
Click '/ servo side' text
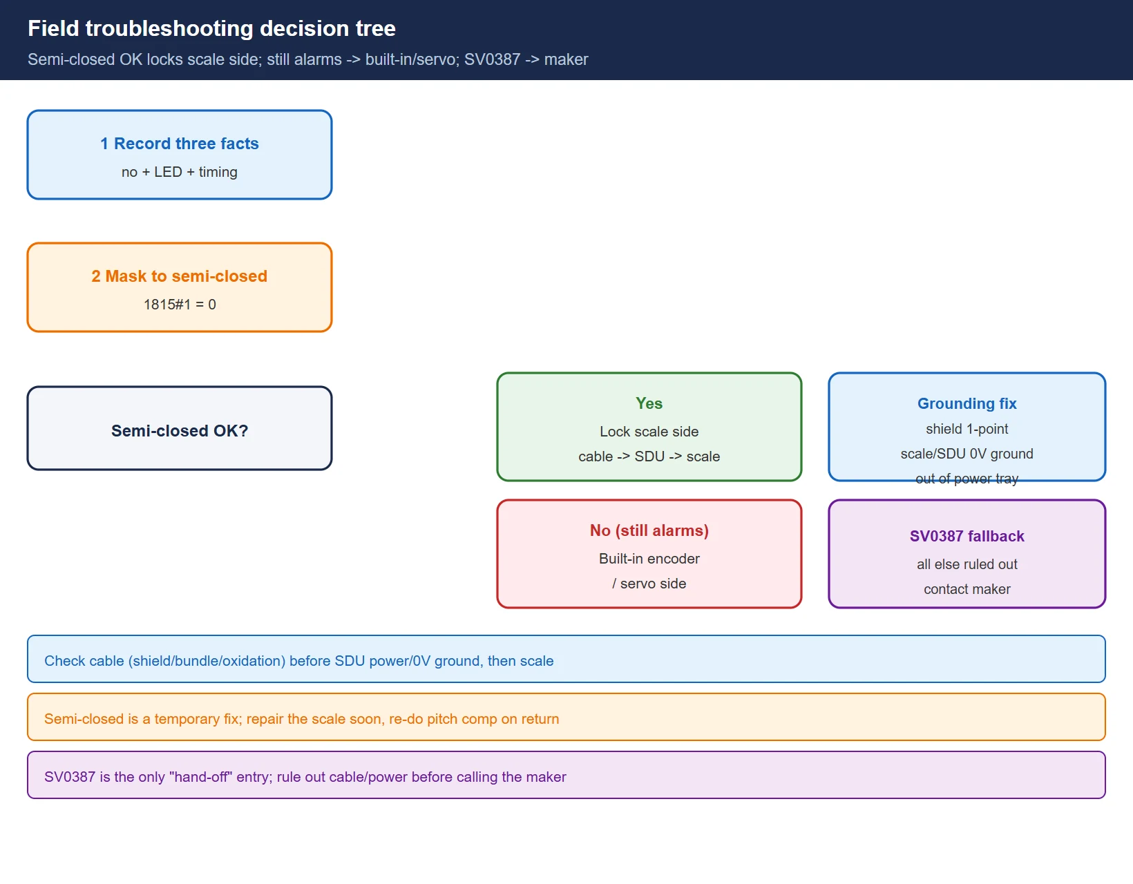click(649, 584)
